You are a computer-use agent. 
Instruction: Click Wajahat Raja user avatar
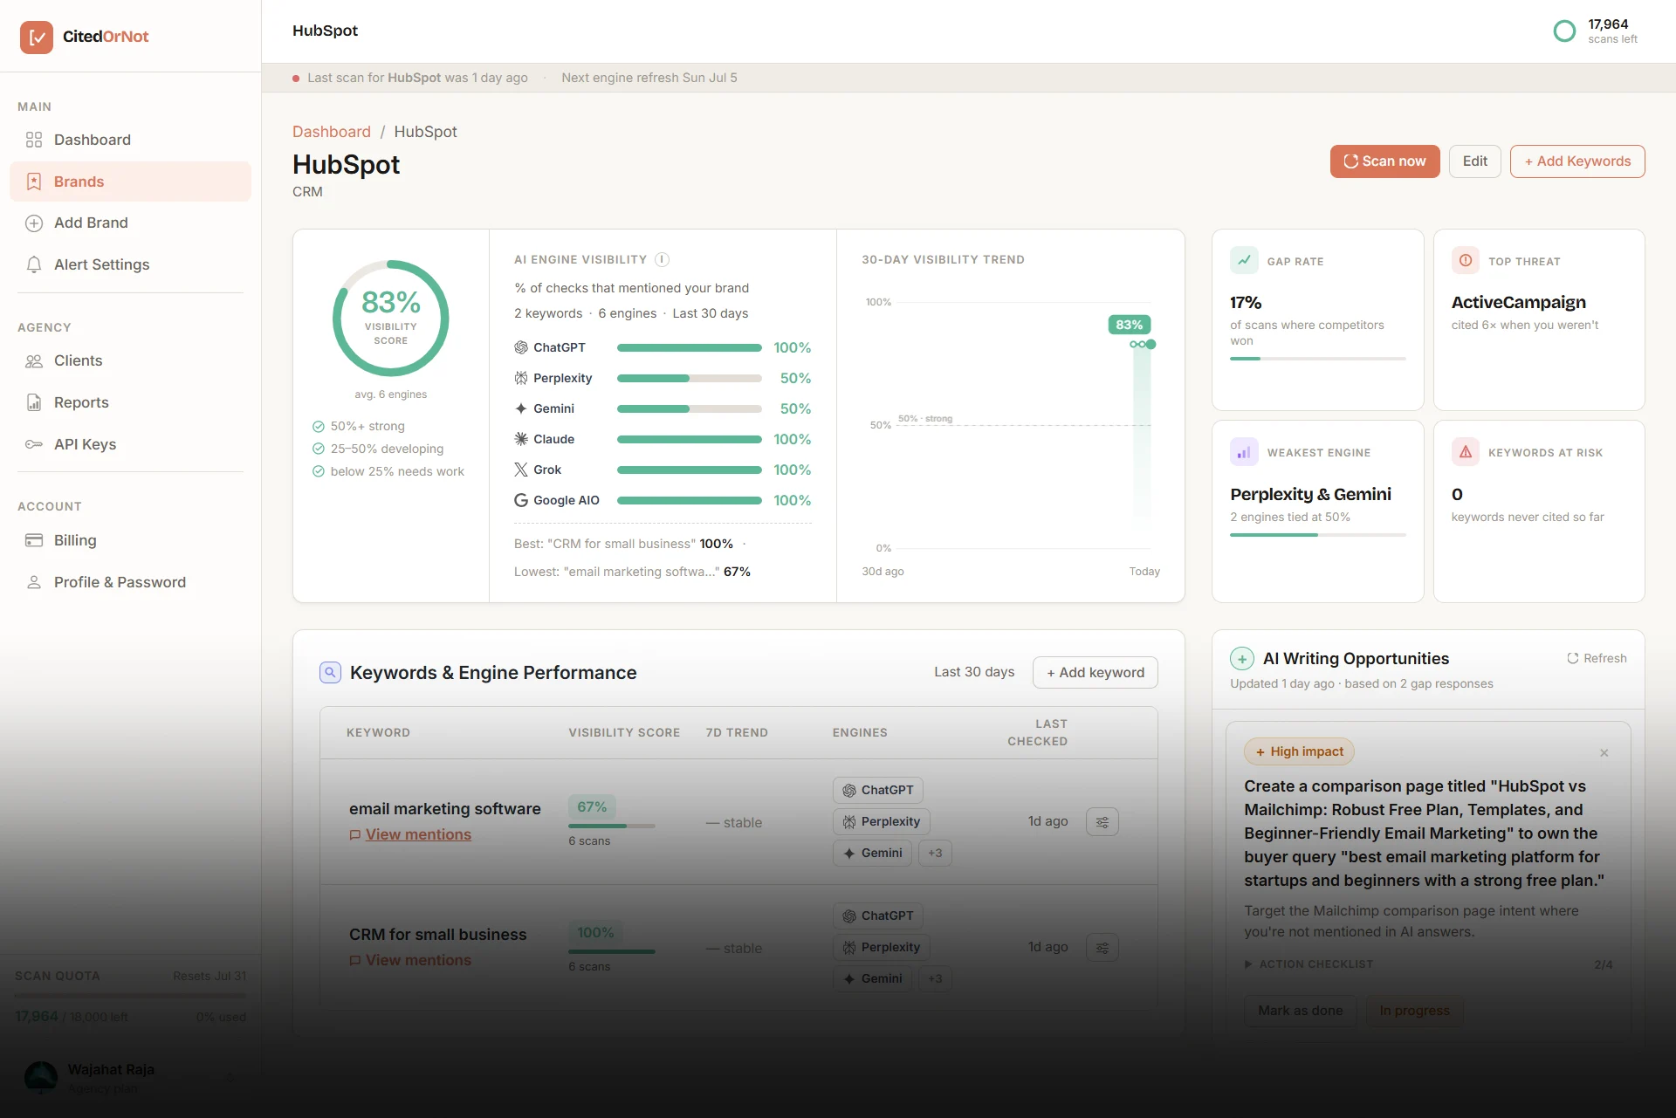tap(41, 1078)
